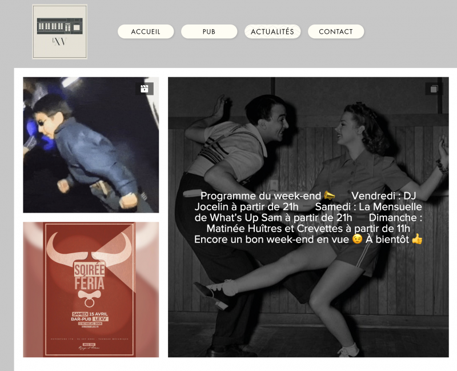Open the Contact page

[x=336, y=32]
